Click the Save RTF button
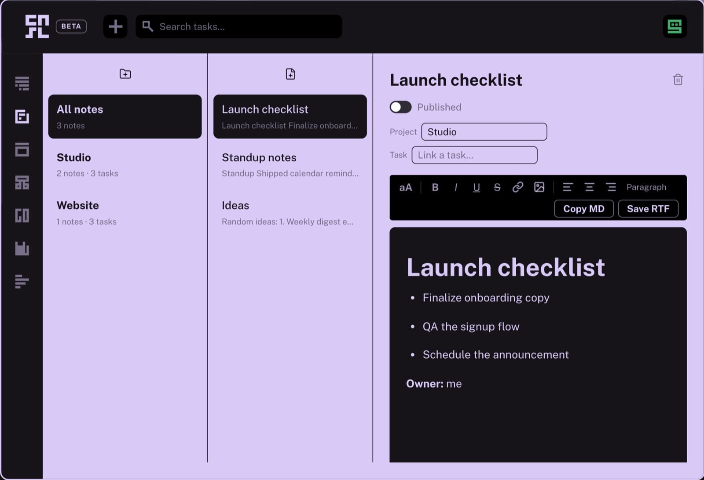This screenshot has width=704, height=480. click(648, 209)
